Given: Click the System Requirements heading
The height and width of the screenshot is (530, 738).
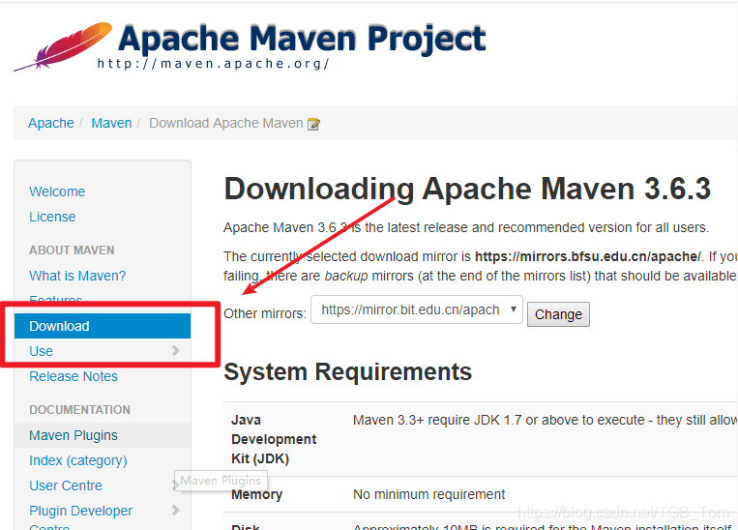Looking at the screenshot, I should tap(347, 371).
